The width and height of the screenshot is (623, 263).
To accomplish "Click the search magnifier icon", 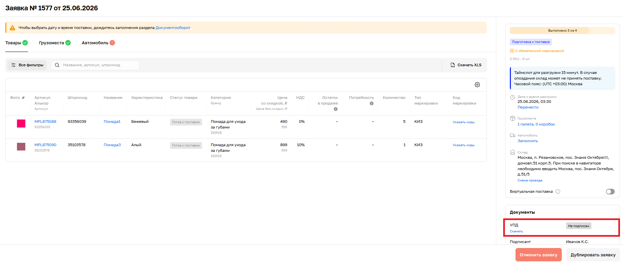I will click(x=57, y=65).
